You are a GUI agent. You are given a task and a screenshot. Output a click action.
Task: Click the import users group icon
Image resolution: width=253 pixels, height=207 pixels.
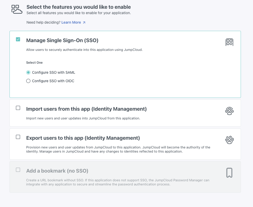click(229, 111)
